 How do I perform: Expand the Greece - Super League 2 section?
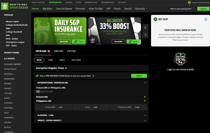coord(145,121)
